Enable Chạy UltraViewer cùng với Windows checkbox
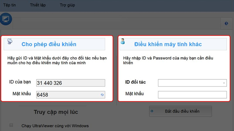Screen dimensions: 234x131 point(11,125)
